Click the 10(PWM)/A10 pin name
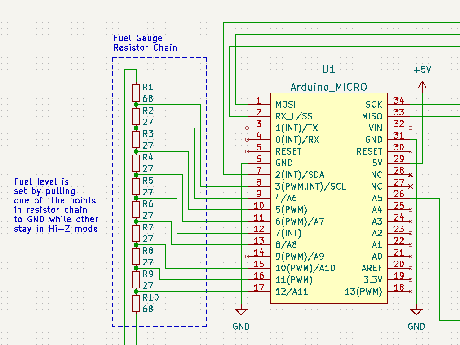Image resolution: width=460 pixels, height=345 pixels. point(305,268)
